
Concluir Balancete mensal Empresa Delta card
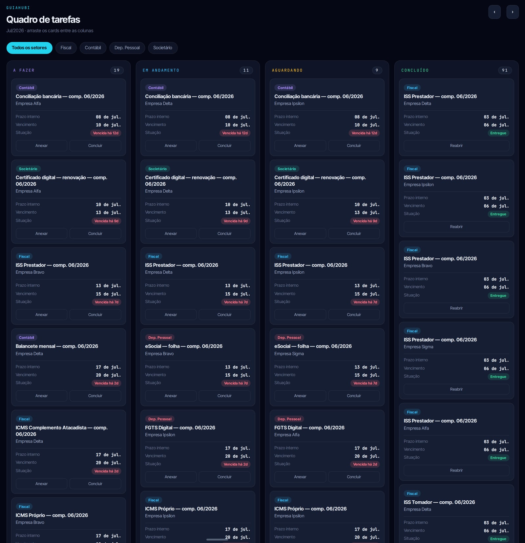(95, 396)
